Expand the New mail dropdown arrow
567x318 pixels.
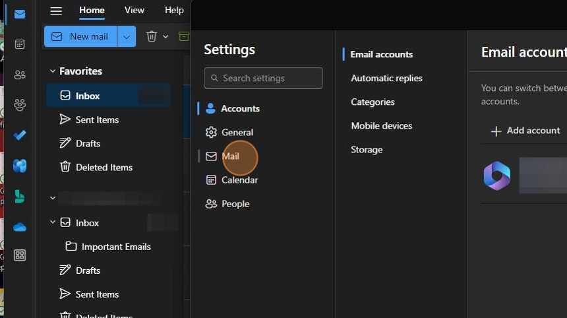[127, 36]
